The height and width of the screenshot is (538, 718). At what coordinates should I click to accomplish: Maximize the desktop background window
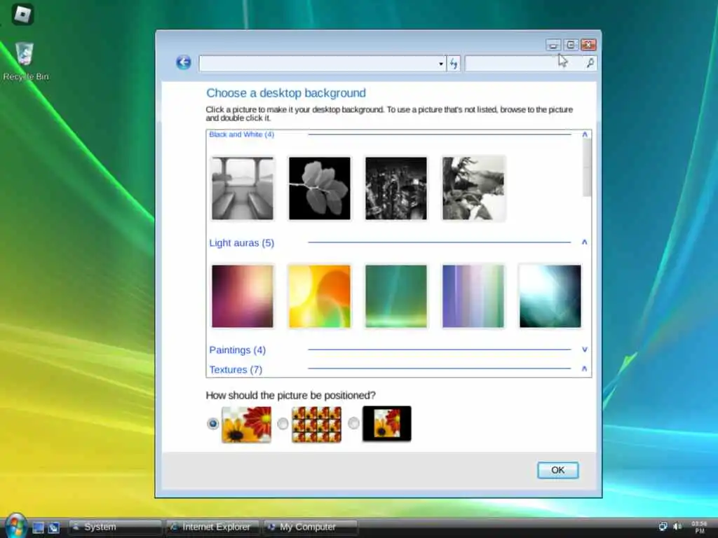click(571, 45)
